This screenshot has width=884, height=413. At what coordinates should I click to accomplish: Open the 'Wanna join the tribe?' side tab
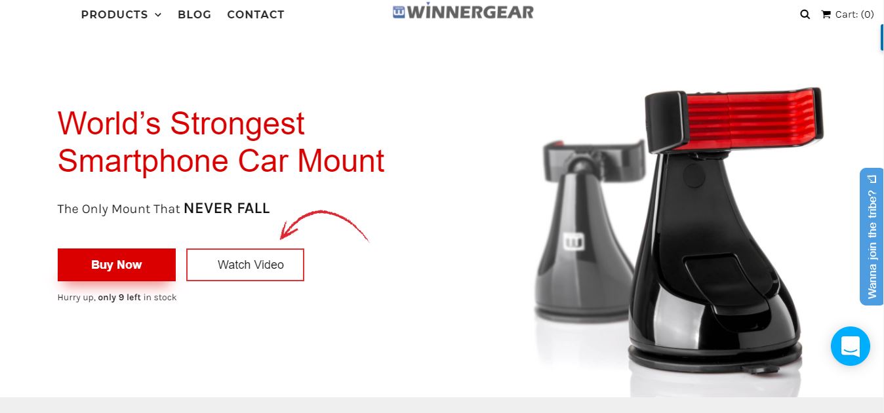click(872, 237)
